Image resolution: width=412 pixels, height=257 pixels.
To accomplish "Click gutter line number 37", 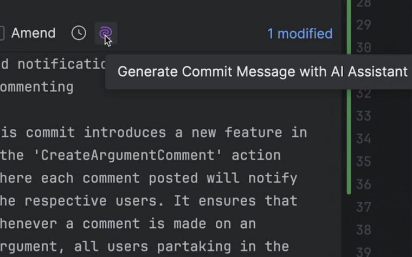I will [364, 207].
